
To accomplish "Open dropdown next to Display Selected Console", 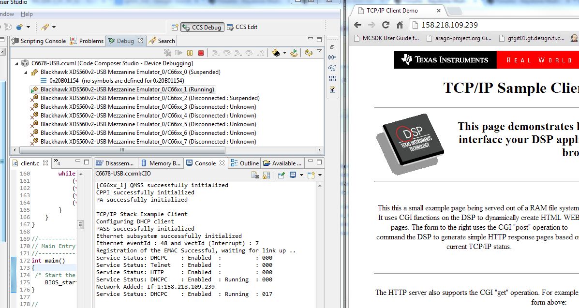I will (301, 175).
